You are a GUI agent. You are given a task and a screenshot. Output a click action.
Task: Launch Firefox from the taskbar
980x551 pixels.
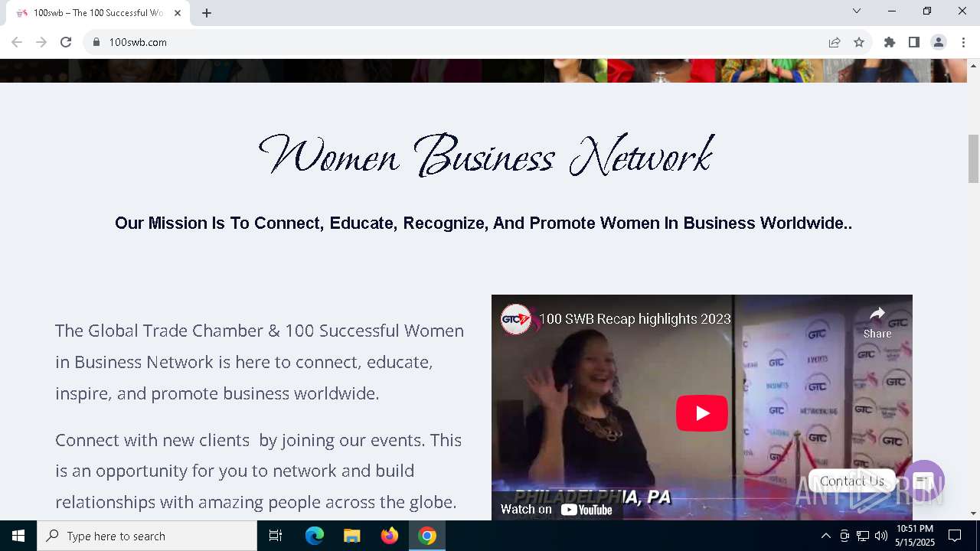[390, 536]
